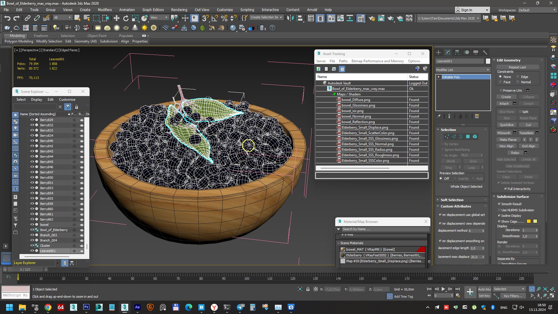Toggle visibility eye for Leaves001
Screen dimensions: 558x314
point(32,251)
